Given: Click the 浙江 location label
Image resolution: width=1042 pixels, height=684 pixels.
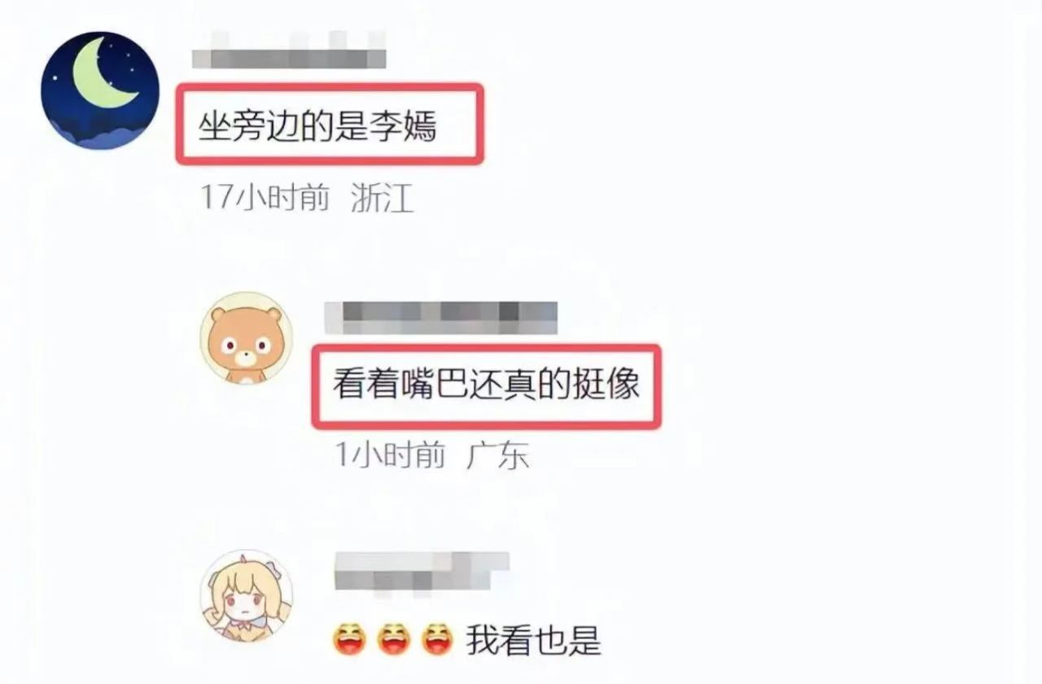Looking at the screenshot, I should coord(382,198).
